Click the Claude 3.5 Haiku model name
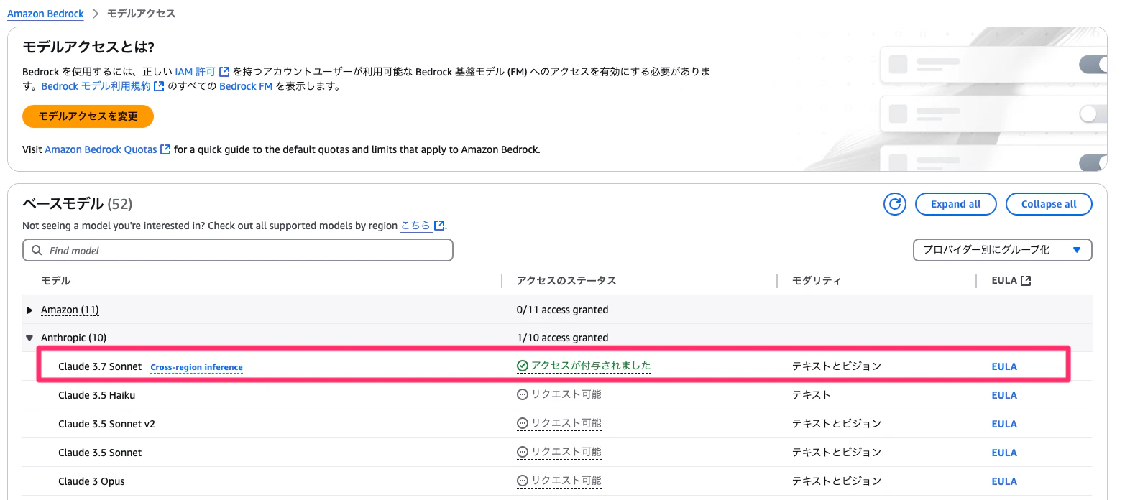Image resolution: width=1130 pixels, height=500 pixels. 96,395
